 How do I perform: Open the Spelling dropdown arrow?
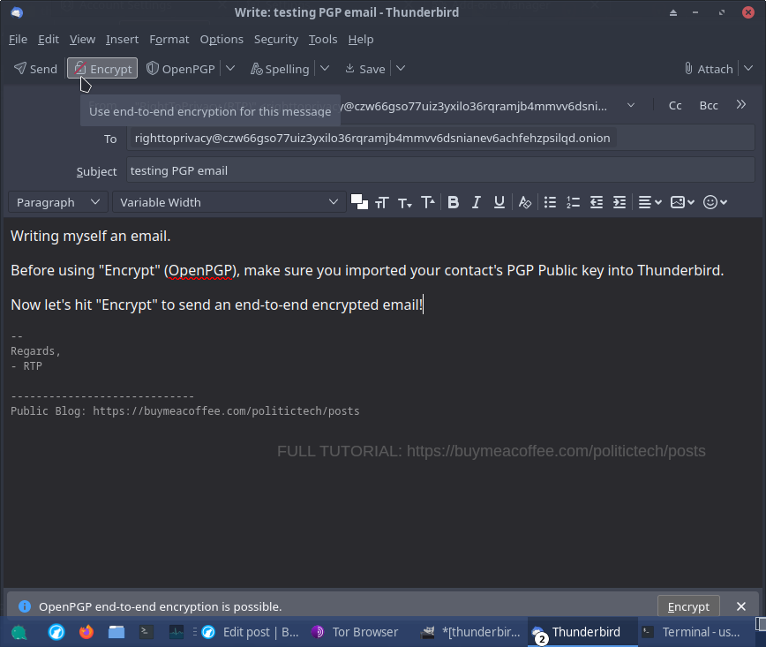click(325, 69)
